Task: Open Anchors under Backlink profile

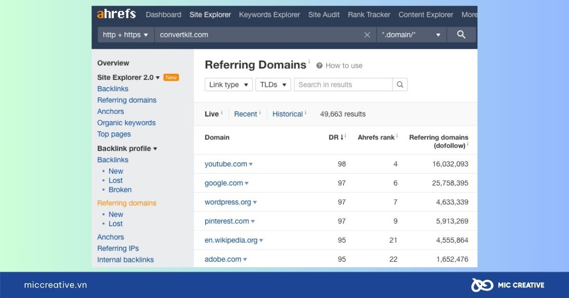Action: 110,237
